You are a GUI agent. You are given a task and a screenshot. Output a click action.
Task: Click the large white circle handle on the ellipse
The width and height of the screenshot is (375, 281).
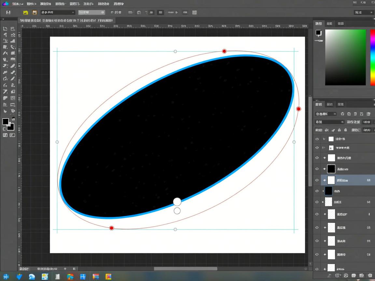click(177, 202)
